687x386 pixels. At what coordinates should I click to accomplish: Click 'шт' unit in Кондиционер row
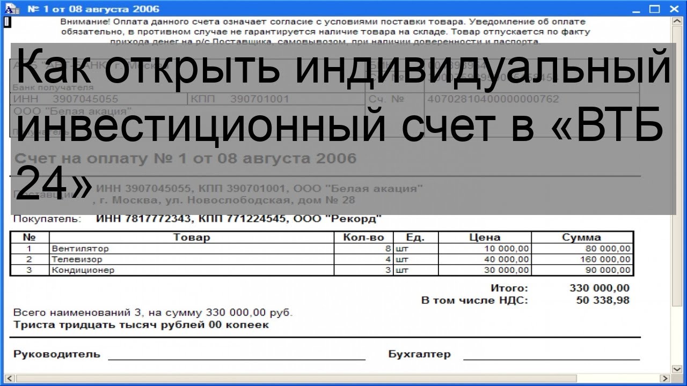416,270
